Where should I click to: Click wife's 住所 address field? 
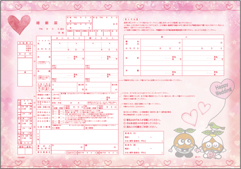tap(101, 60)
